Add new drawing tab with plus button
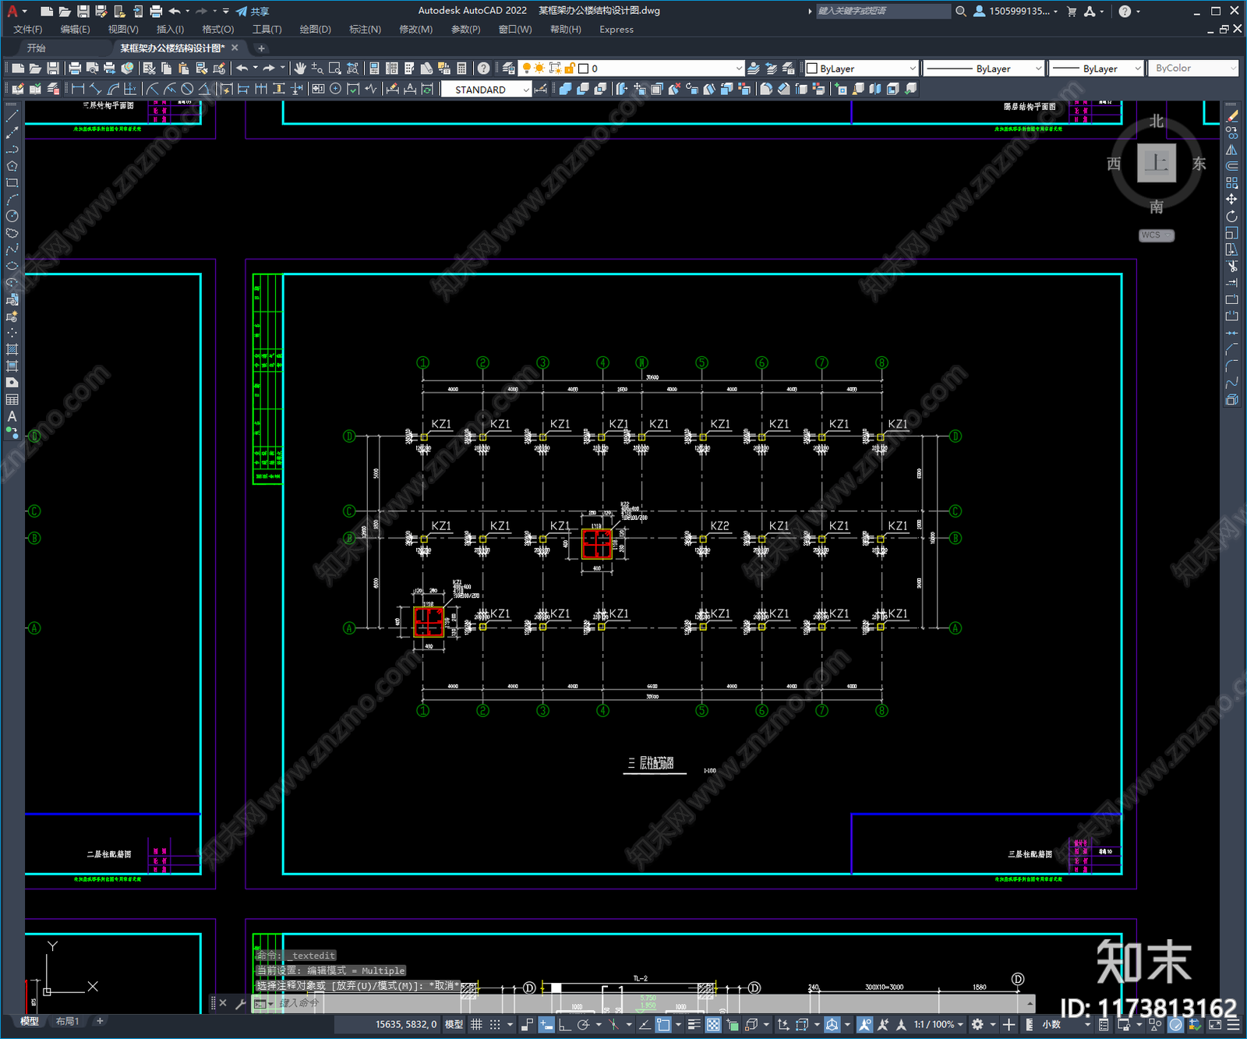Viewport: 1247px width, 1039px height. click(x=261, y=48)
